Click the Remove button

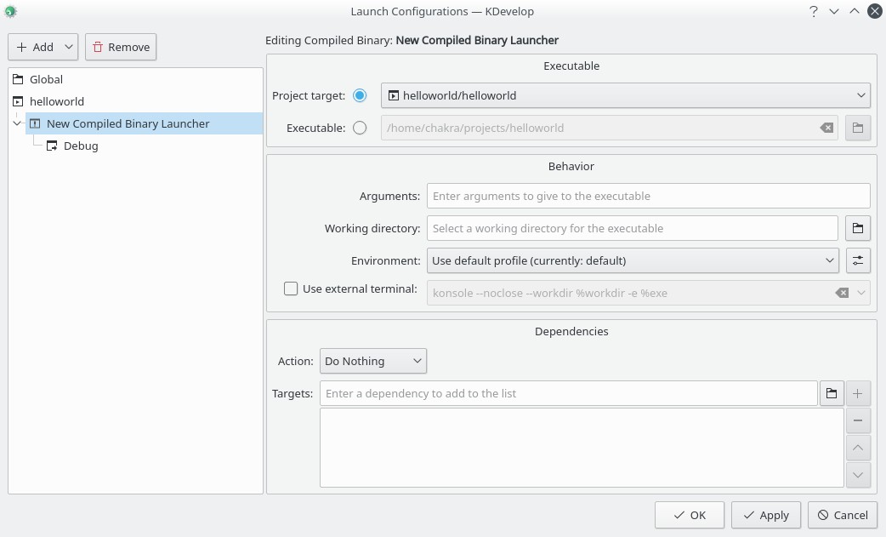pyautogui.click(x=121, y=47)
